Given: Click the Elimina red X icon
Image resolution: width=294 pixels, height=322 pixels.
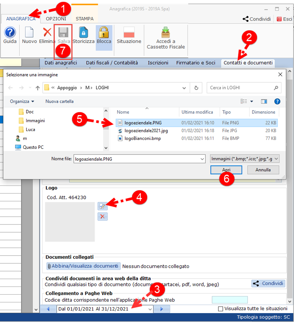Looking at the screenshot, I should click(47, 32).
